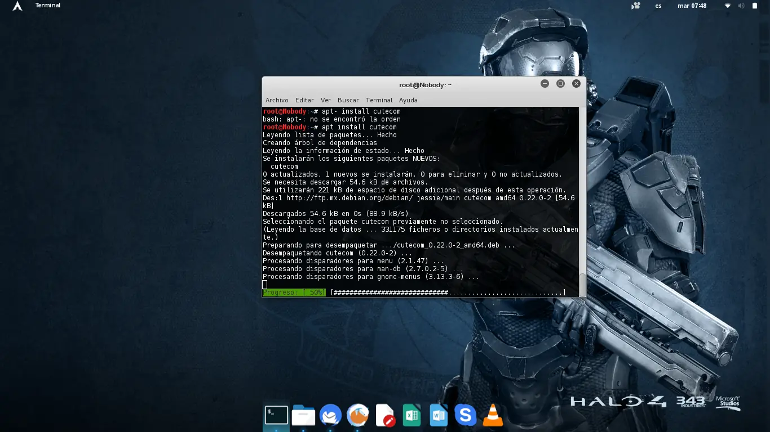Open the Ver menu

tap(326, 100)
